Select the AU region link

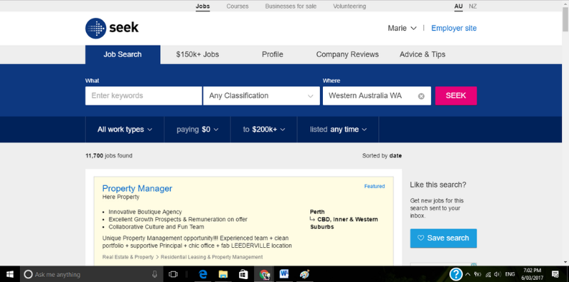[458, 6]
